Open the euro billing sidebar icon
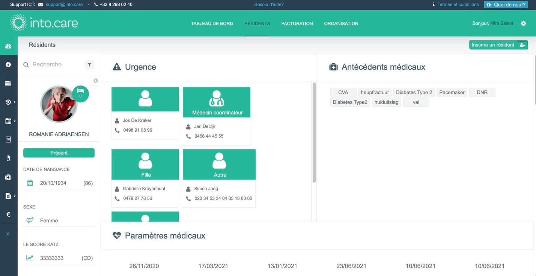 (8, 214)
